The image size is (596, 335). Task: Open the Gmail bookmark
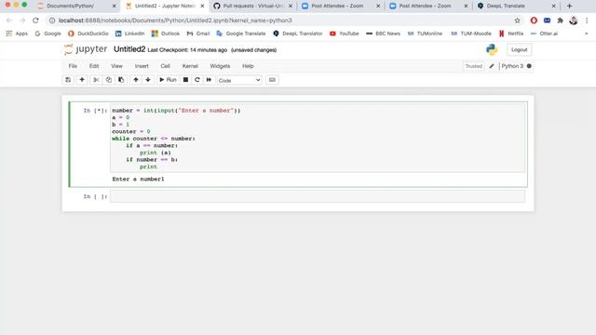[198, 33]
